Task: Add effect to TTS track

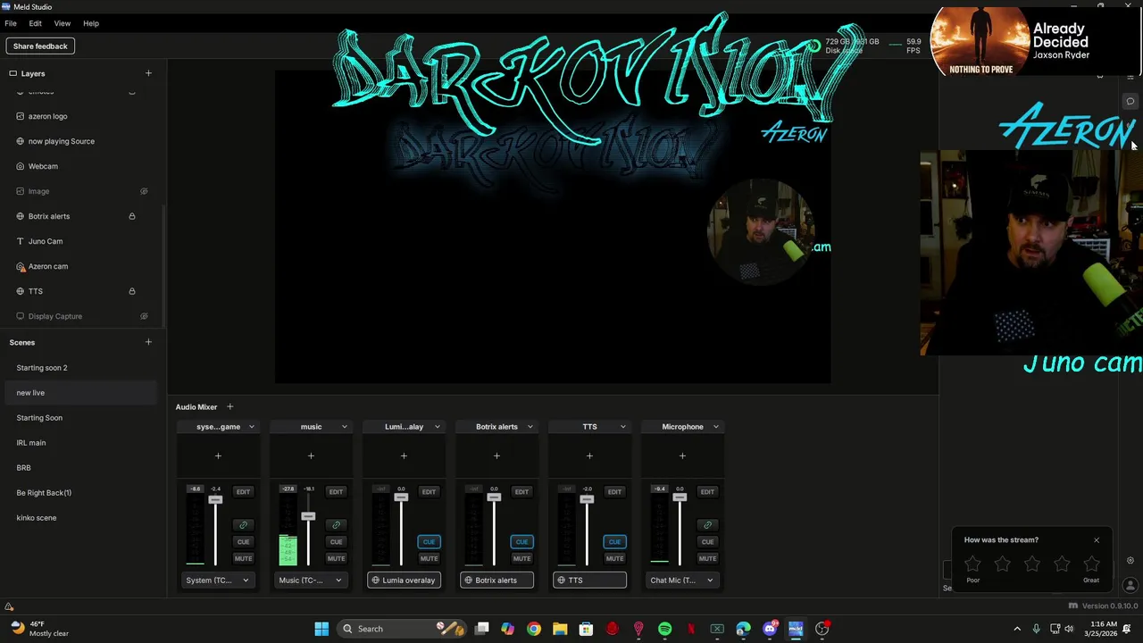Action: [589, 456]
